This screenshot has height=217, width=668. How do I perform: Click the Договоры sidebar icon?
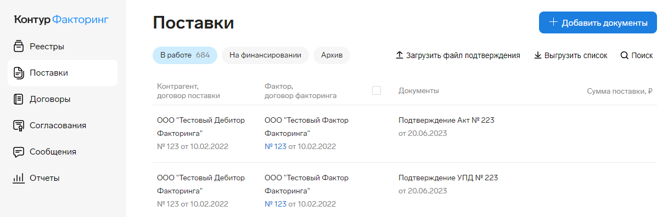19,99
